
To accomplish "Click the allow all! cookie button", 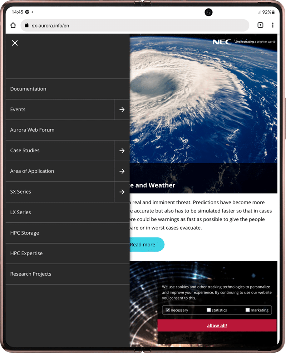I will [x=217, y=326].
